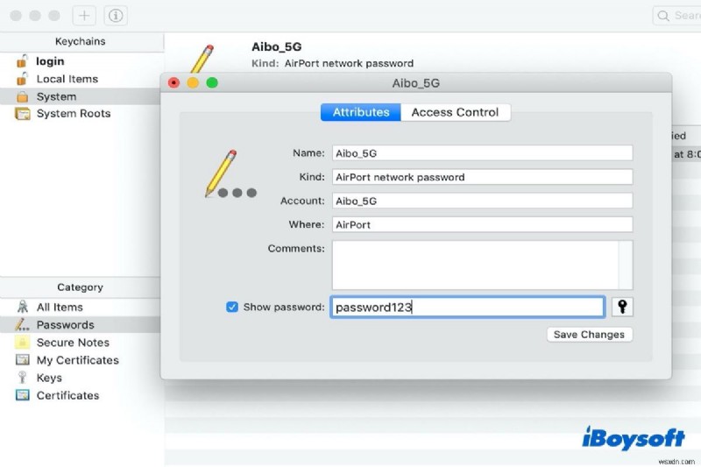701x467 pixels.
Task: Click the info toolbar button
Action: [x=116, y=16]
